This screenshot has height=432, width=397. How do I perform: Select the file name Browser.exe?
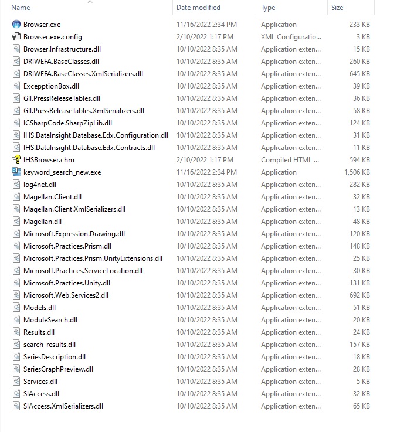pos(42,25)
